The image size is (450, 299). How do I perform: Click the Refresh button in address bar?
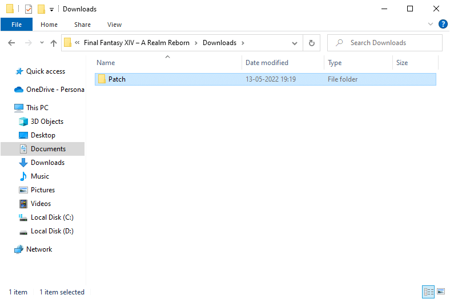(311, 43)
